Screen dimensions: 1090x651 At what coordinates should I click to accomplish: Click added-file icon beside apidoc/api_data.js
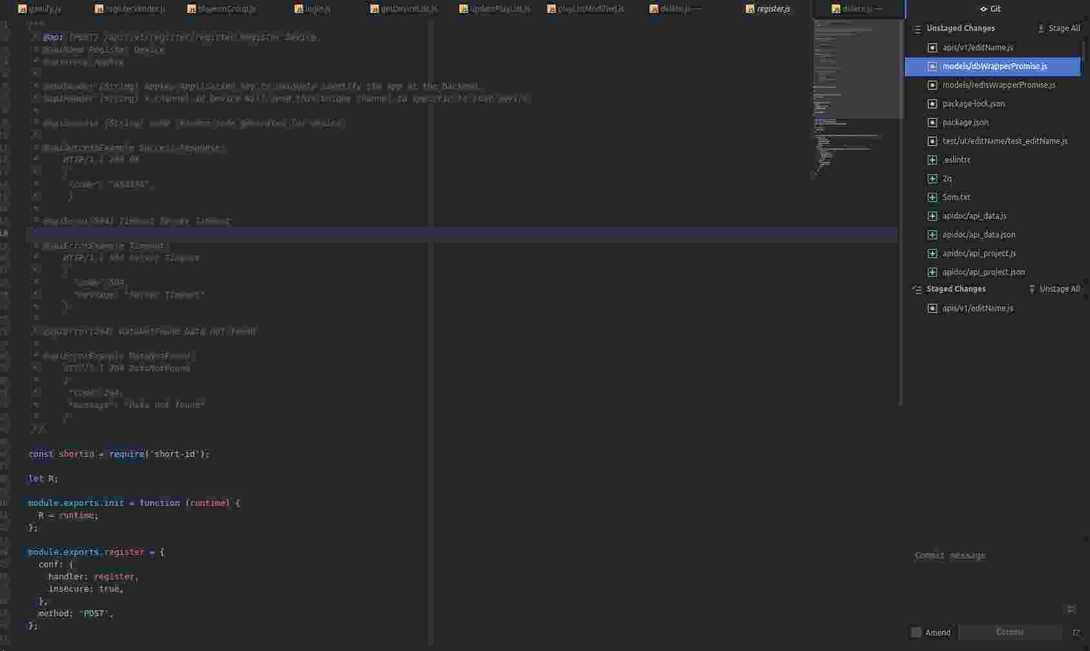click(x=932, y=216)
